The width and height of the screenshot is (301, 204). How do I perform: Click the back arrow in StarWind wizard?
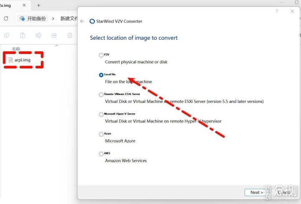(x=82, y=21)
